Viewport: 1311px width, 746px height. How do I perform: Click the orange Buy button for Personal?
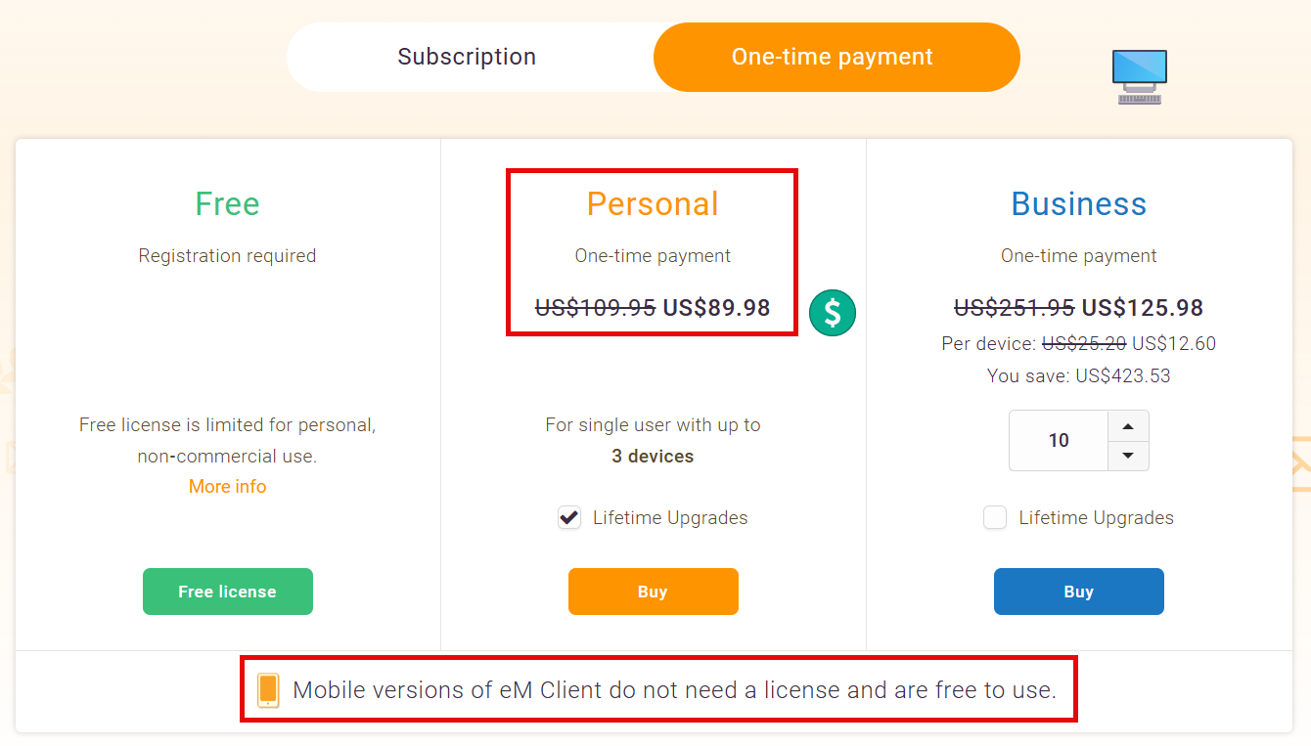(x=654, y=592)
